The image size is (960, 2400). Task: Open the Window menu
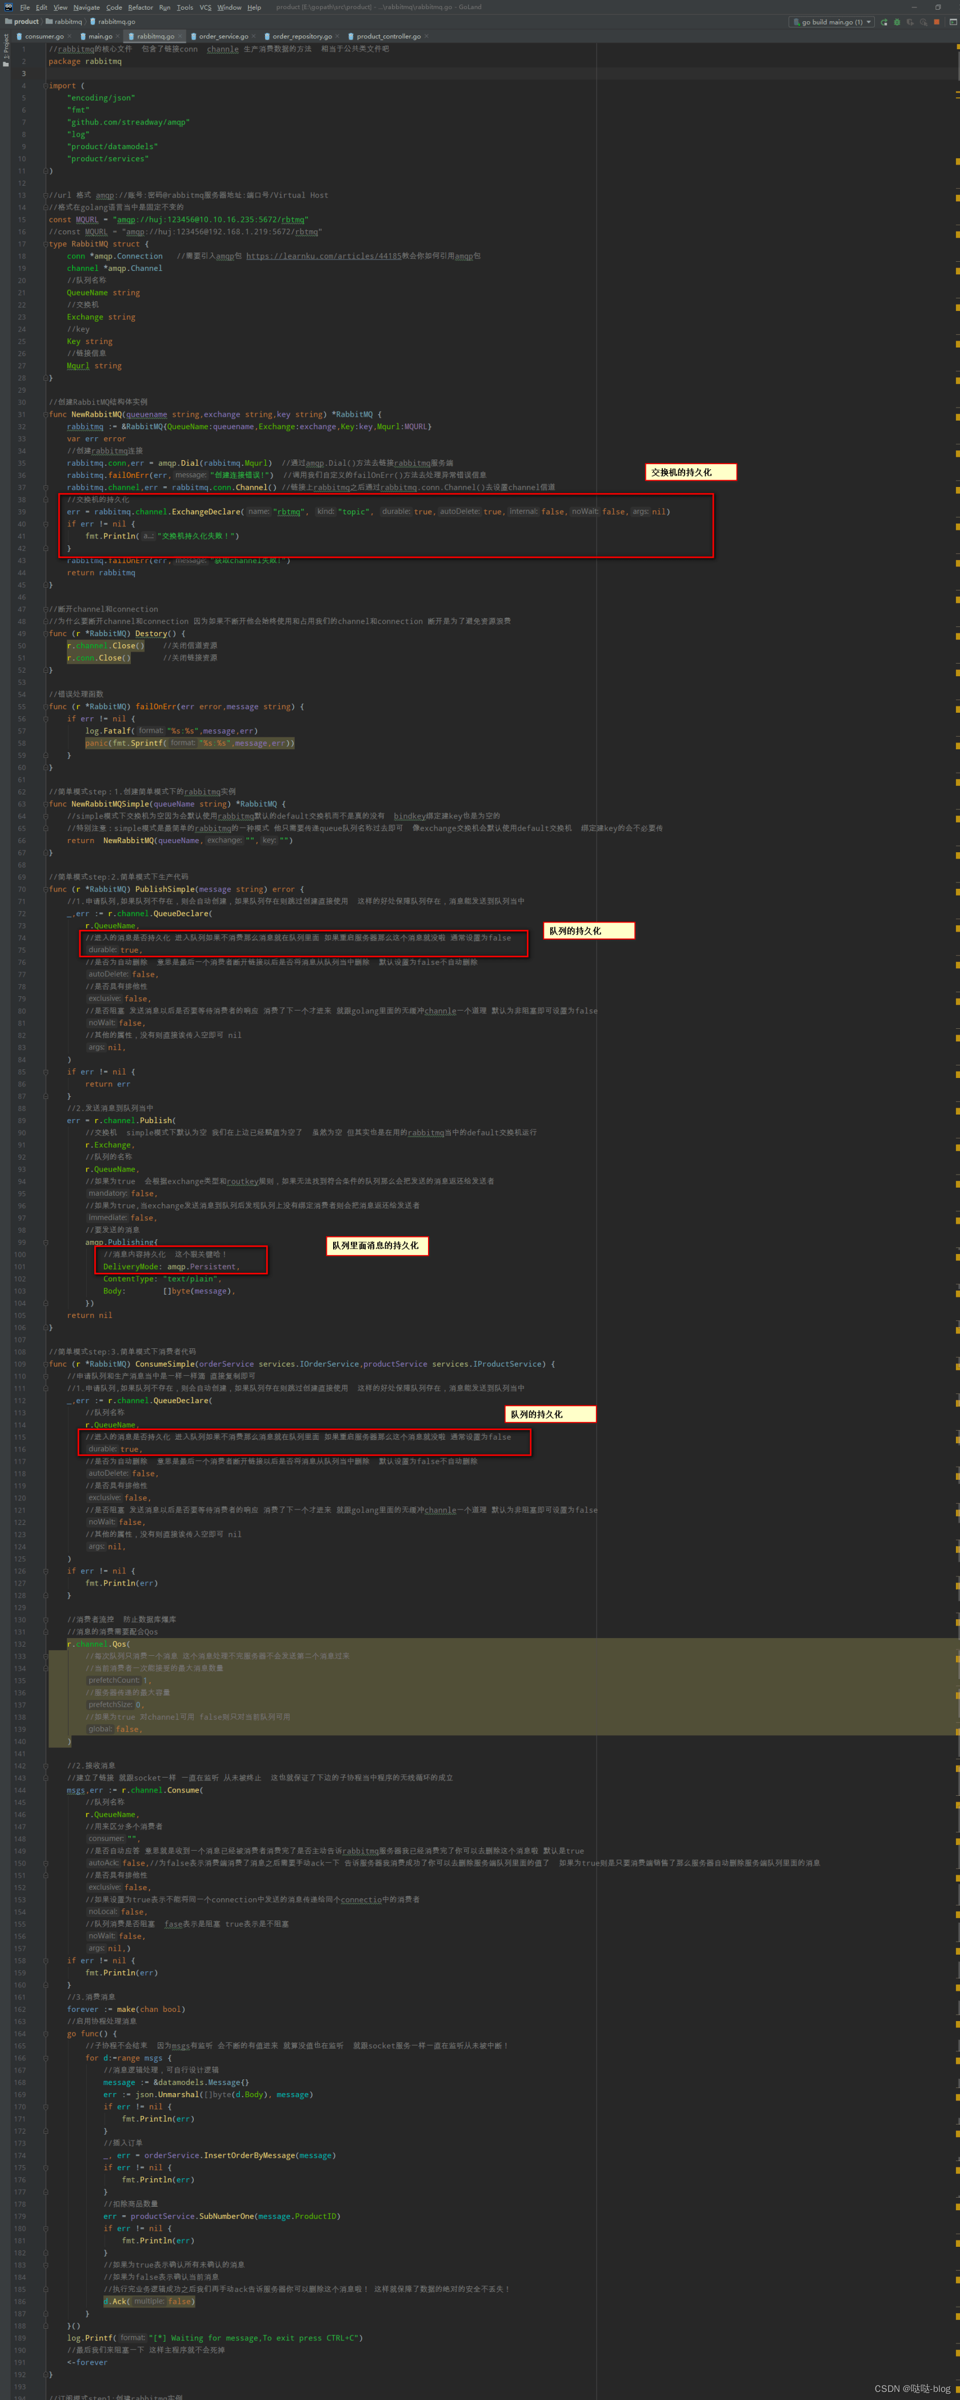tap(230, 7)
